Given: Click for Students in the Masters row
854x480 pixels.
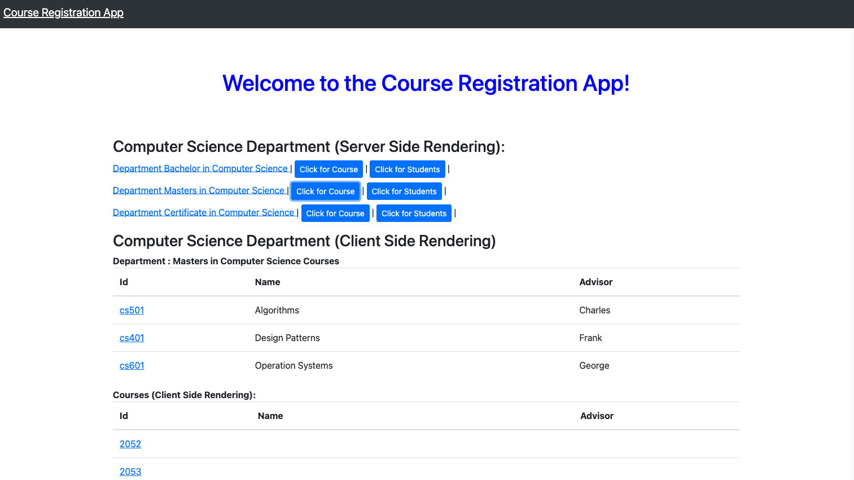Looking at the screenshot, I should tap(404, 191).
